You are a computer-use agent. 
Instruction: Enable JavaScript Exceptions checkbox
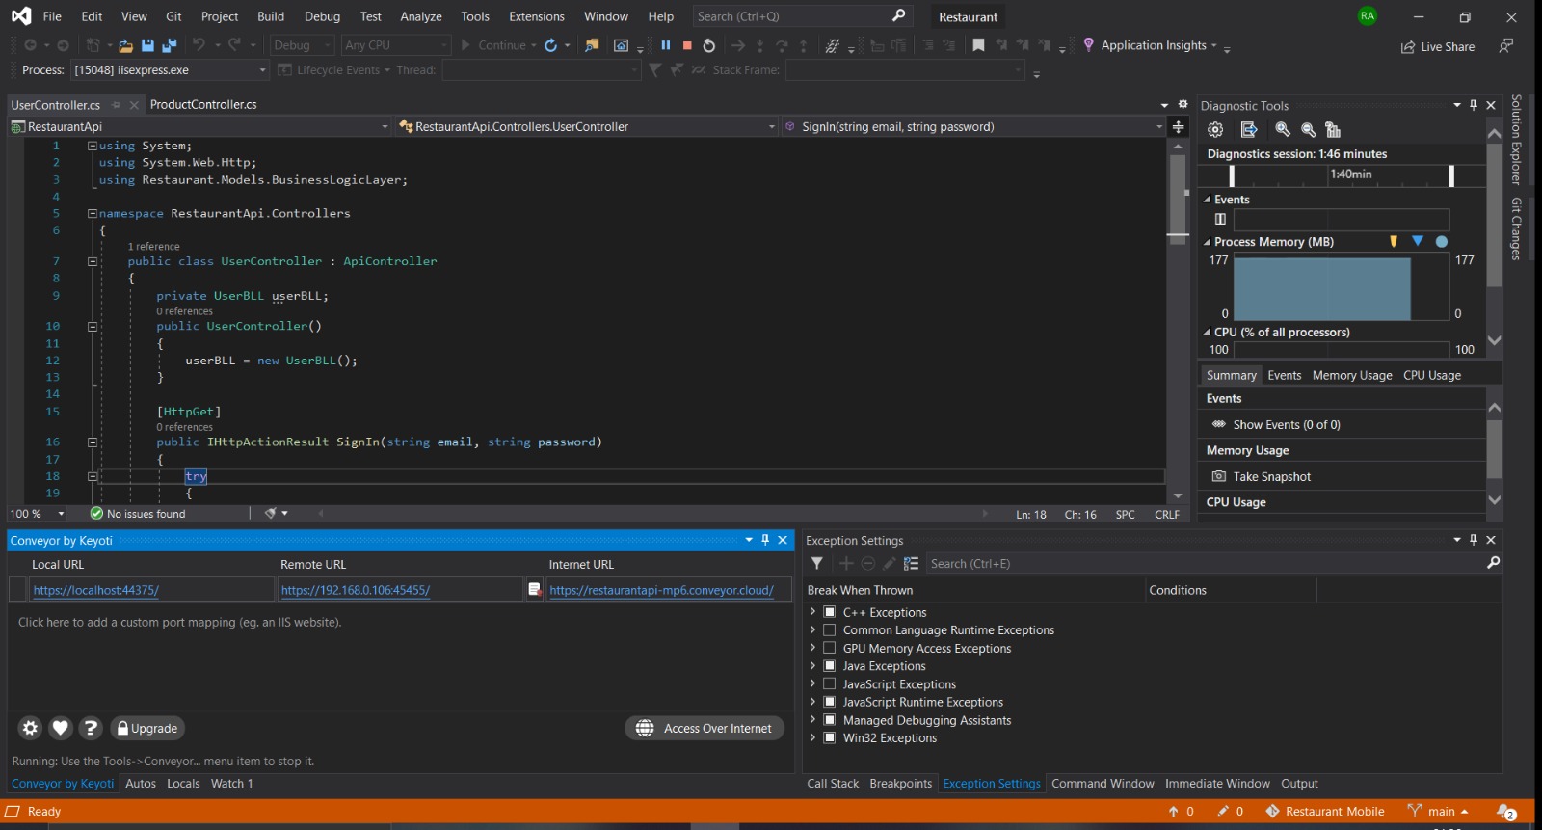[x=830, y=683]
